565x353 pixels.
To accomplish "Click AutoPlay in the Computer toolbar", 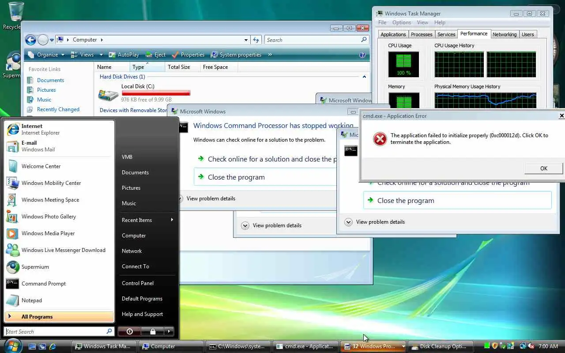I will click(x=124, y=55).
